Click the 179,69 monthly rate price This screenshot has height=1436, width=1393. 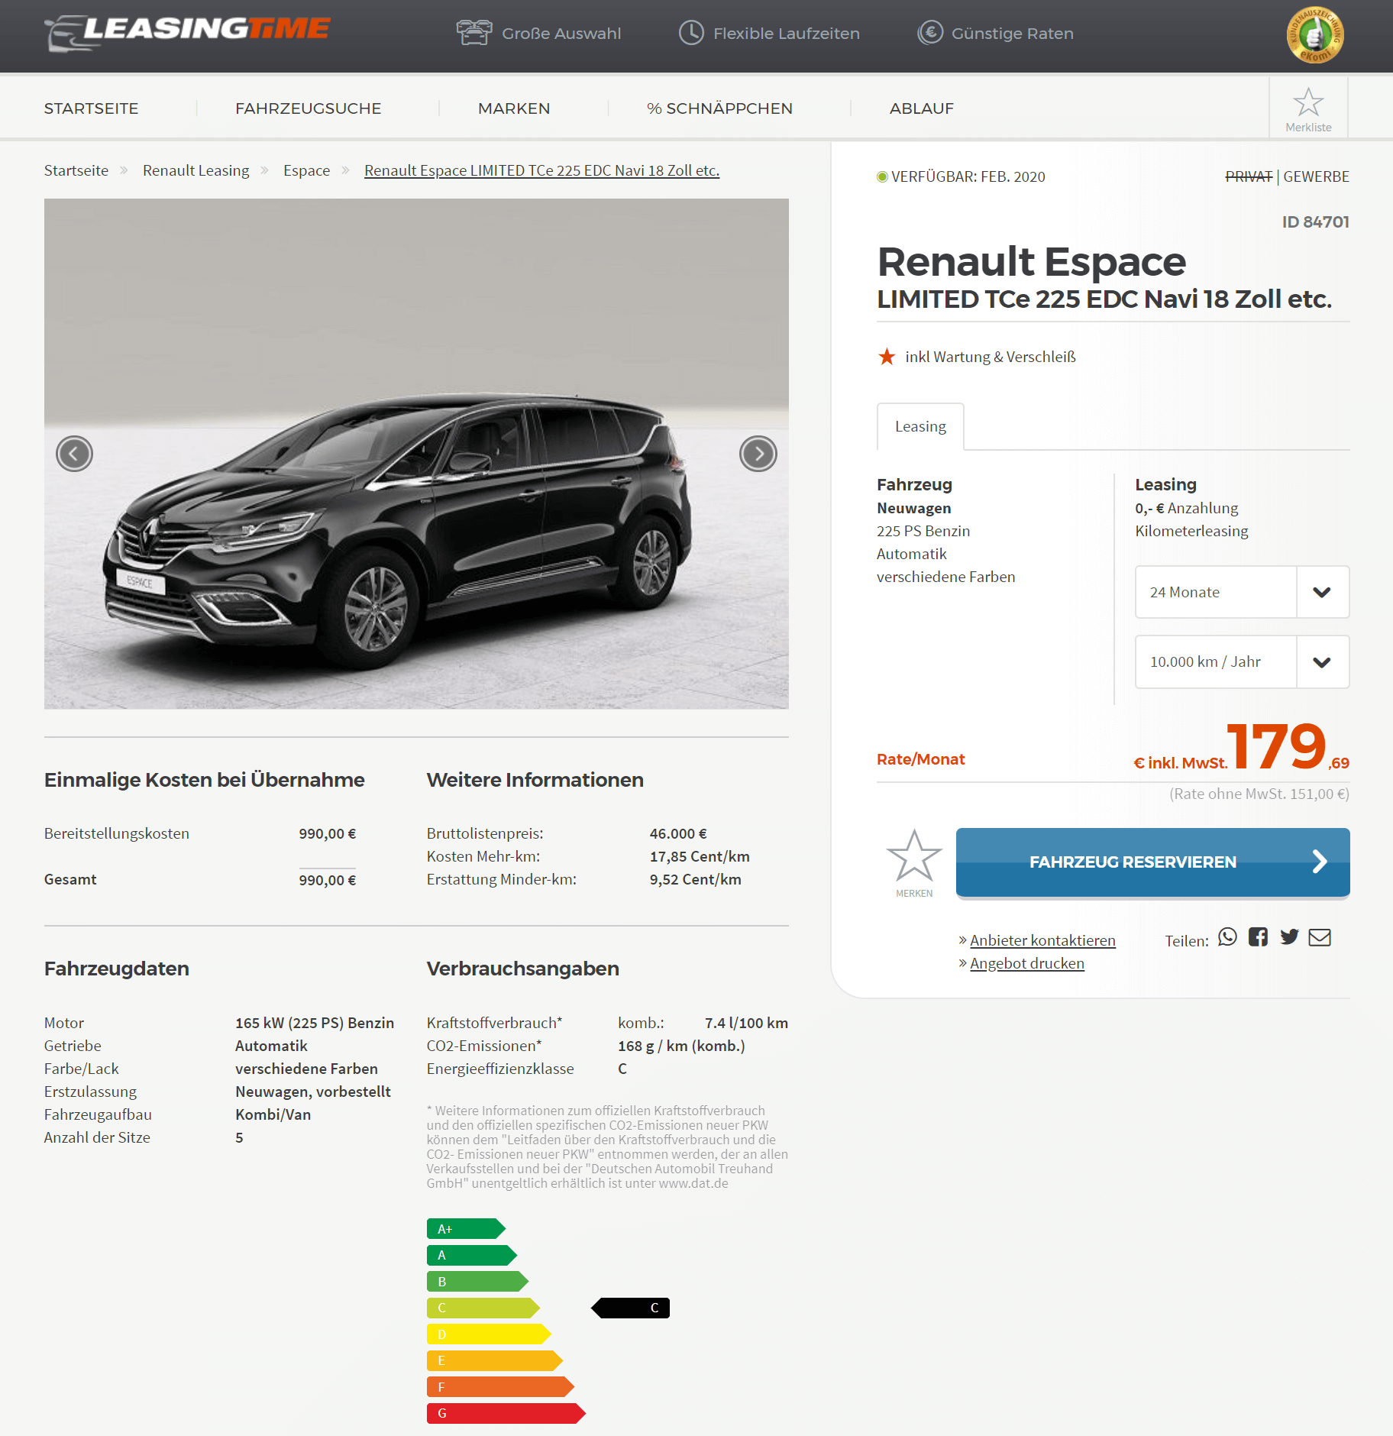click(1288, 747)
